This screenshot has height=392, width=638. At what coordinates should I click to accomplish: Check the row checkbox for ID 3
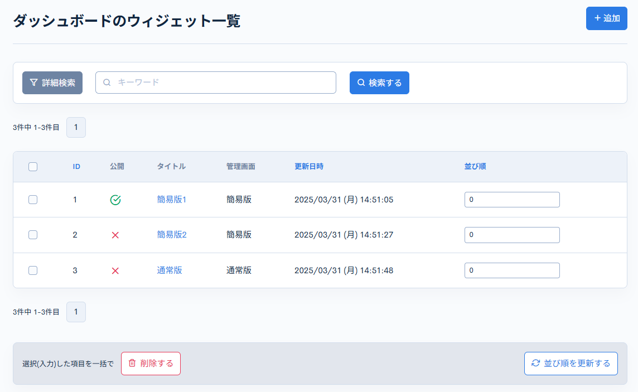(32, 270)
